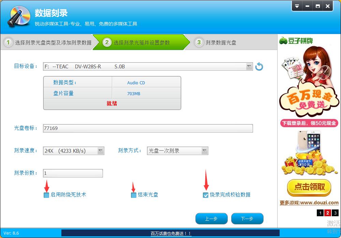
Task: Click the refresh target device icon
Action: tap(259, 67)
